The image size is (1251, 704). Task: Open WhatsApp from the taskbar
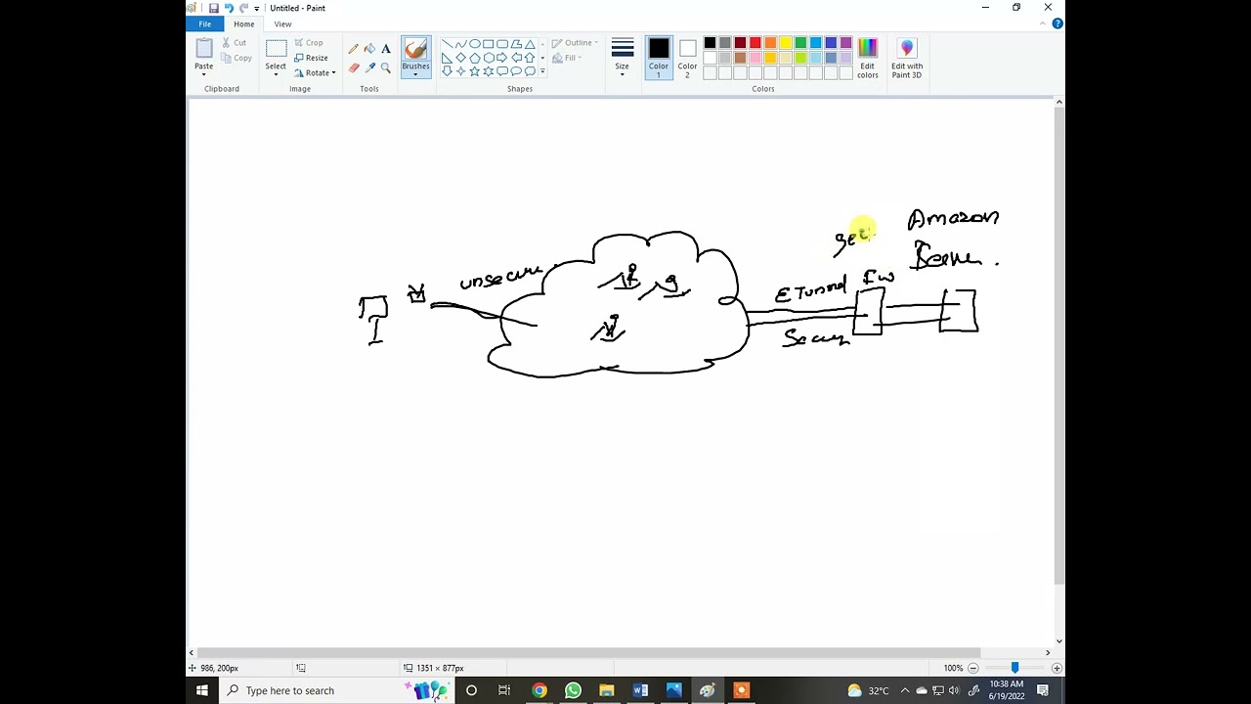(x=573, y=690)
